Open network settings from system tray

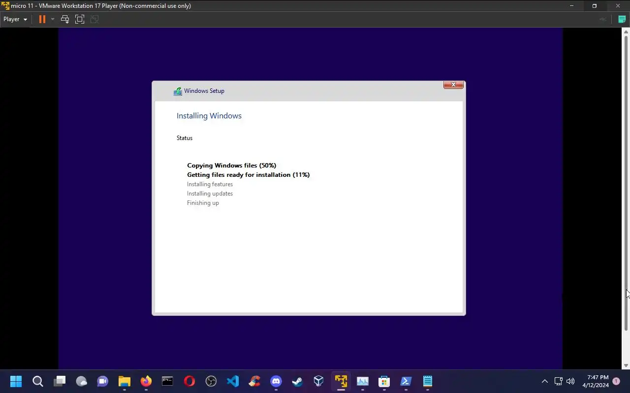[x=558, y=381]
